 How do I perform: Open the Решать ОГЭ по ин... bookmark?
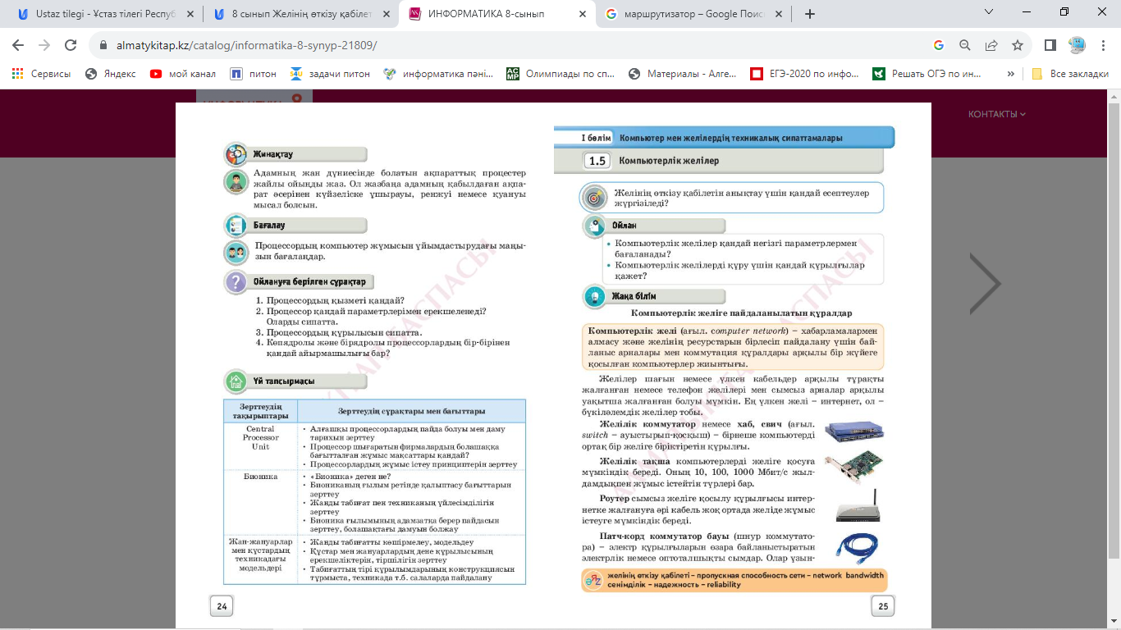tap(927, 74)
